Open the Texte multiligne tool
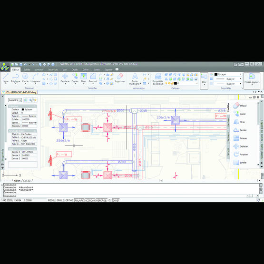This screenshot has width=264, height=264. click(135, 79)
